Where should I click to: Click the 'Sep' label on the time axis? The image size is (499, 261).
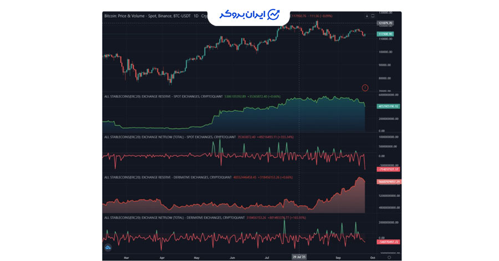point(338,258)
